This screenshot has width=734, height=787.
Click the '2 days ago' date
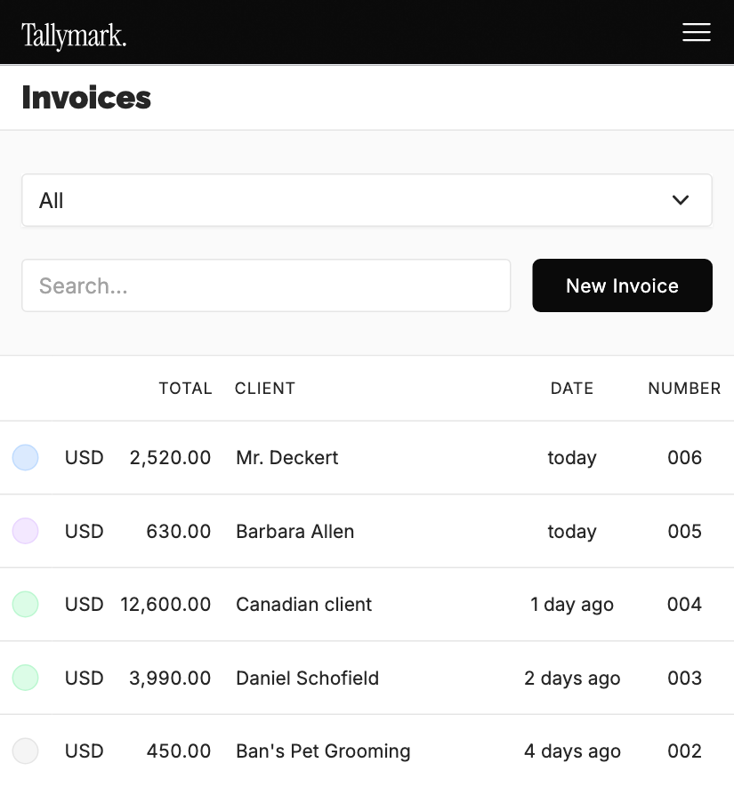tap(572, 679)
